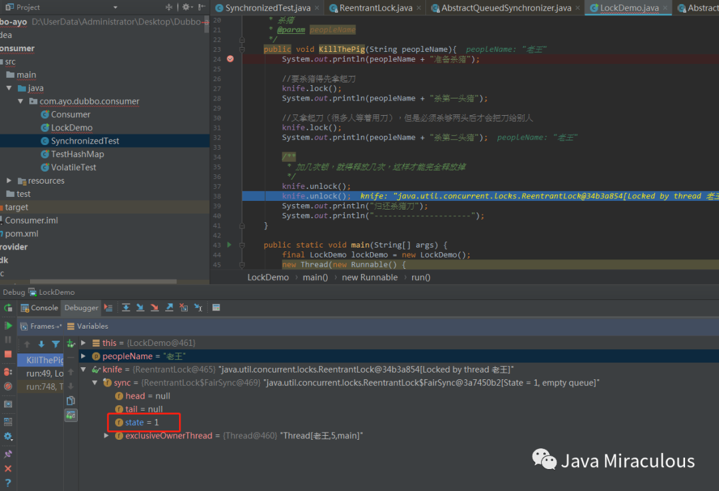Close the ReentrantLock.java tab
The width and height of the screenshot is (719, 491).
pos(419,8)
